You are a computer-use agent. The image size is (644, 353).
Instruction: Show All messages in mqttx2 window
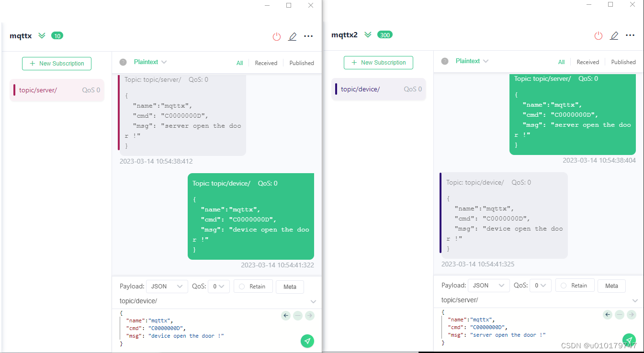[562, 62]
